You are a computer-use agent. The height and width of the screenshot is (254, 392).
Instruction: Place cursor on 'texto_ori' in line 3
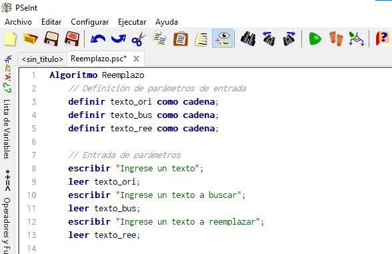click(131, 102)
